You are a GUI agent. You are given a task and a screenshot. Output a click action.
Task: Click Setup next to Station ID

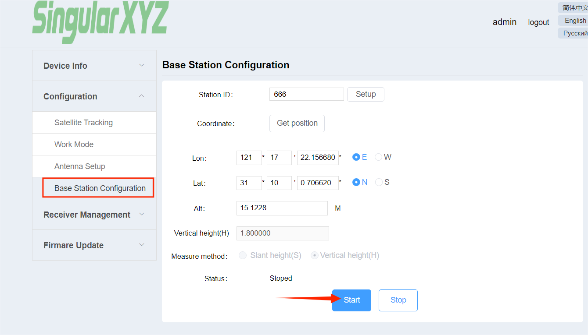click(x=366, y=95)
